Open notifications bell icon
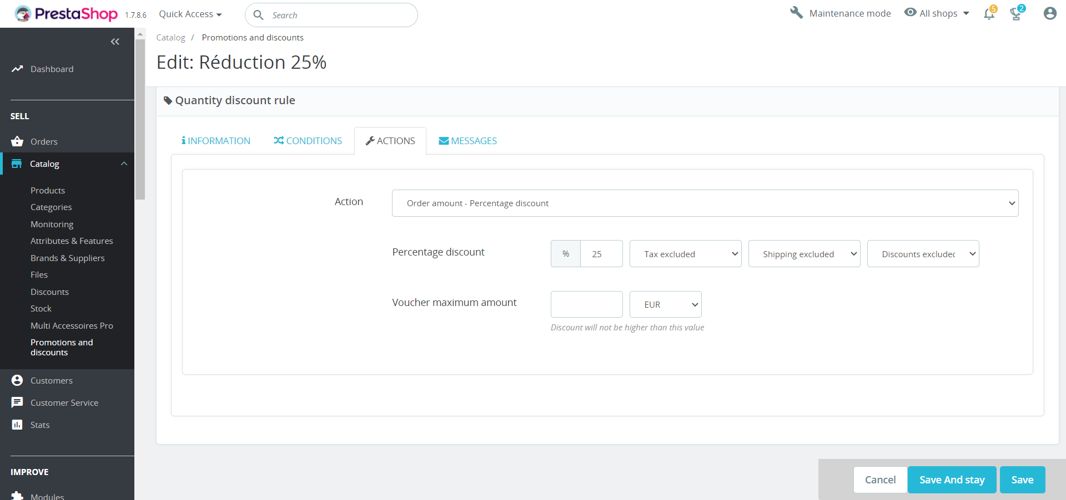 pyautogui.click(x=989, y=13)
